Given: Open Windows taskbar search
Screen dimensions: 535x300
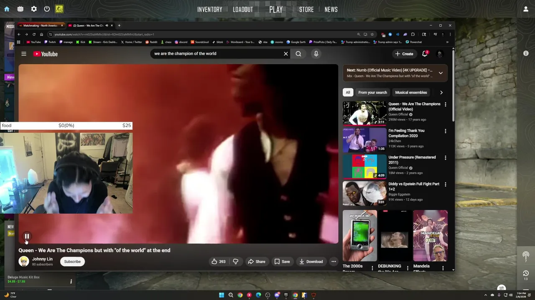Looking at the screenshot, I should 231,295.
